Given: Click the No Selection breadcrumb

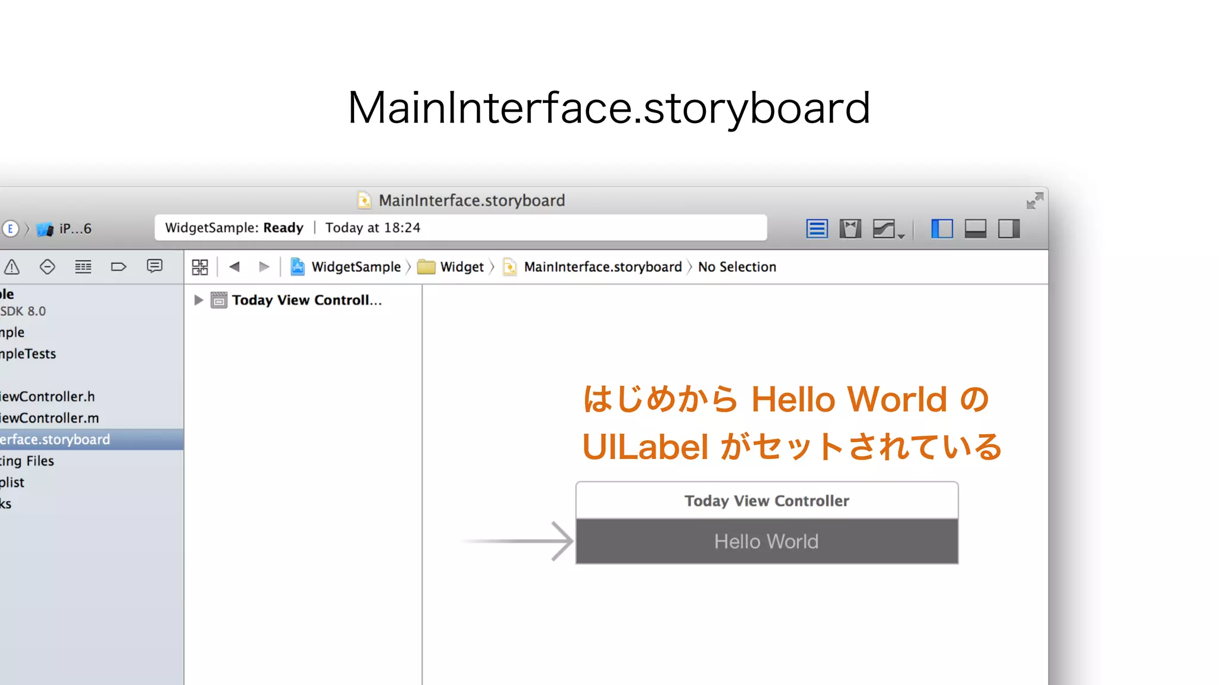Looking at the screenshot, I should [737, 267].
